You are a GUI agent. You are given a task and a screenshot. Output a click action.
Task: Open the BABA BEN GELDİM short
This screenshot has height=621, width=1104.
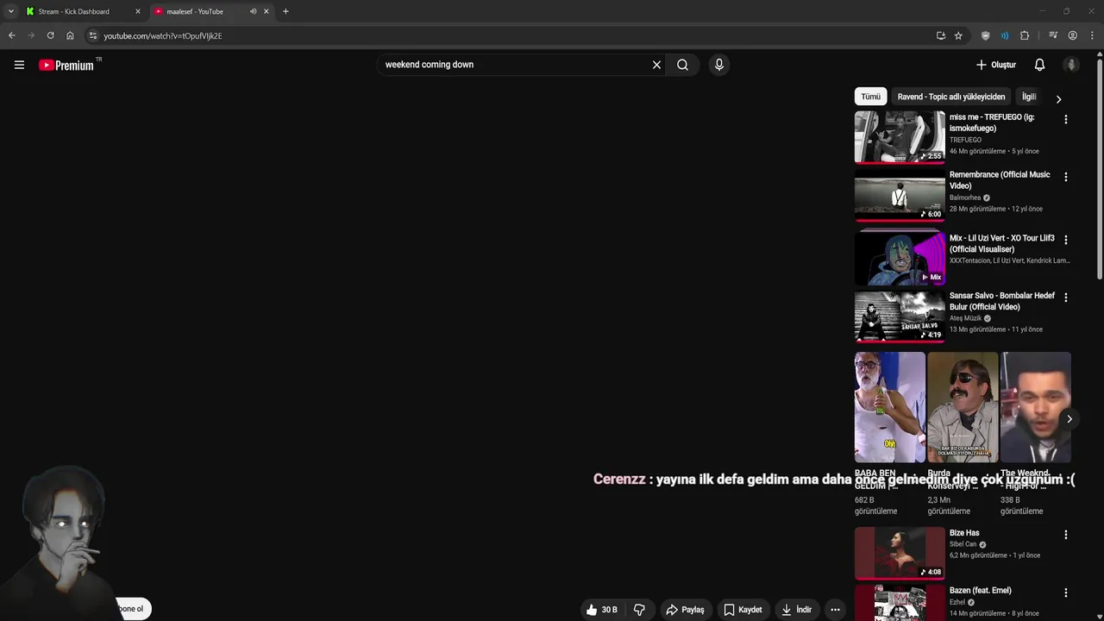889,407
